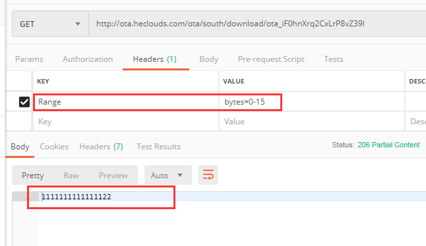Select the request Headers (1) tab

pyautogui.click(x=154, y=59)
